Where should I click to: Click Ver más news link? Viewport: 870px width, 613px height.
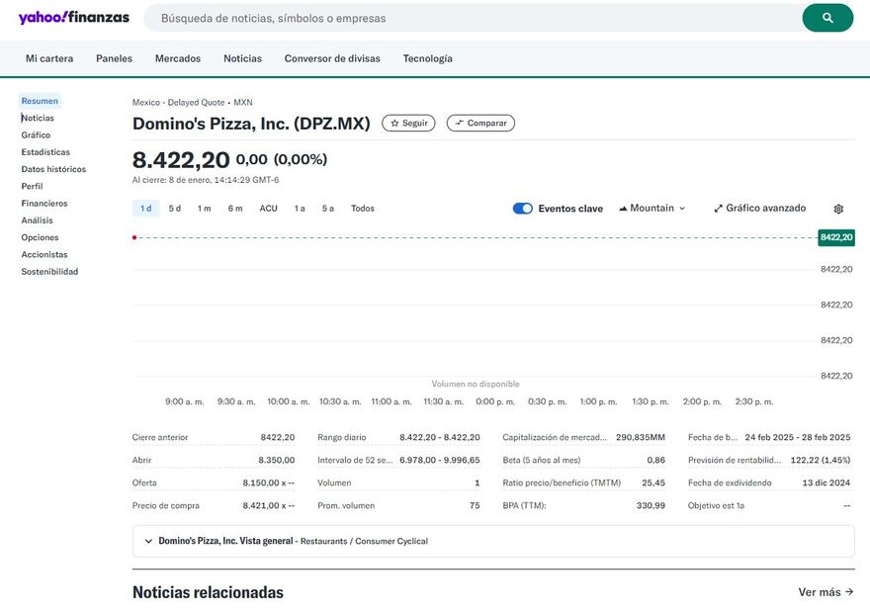(826, 592)
